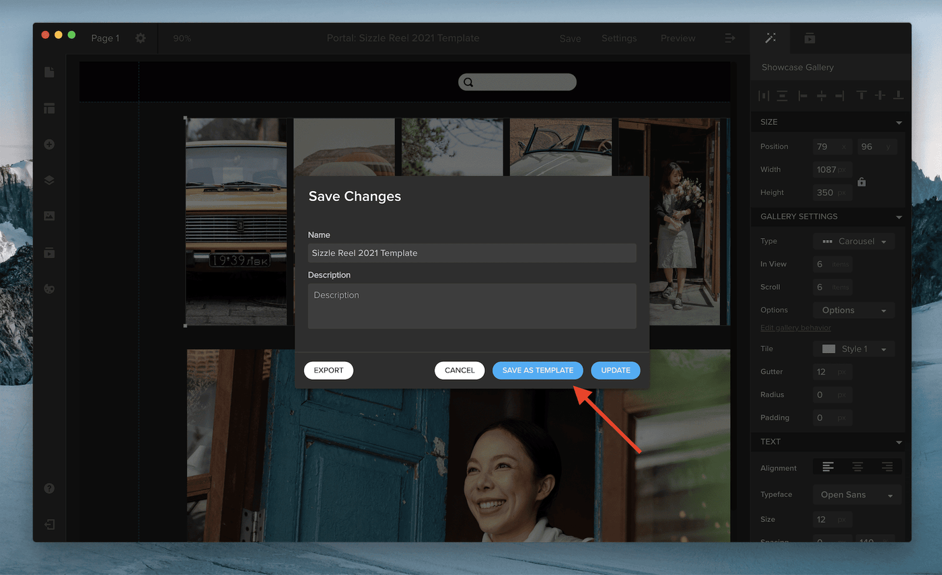Click the add element plus icon
This screenshot has height=575, width=942.
[49, 145]
